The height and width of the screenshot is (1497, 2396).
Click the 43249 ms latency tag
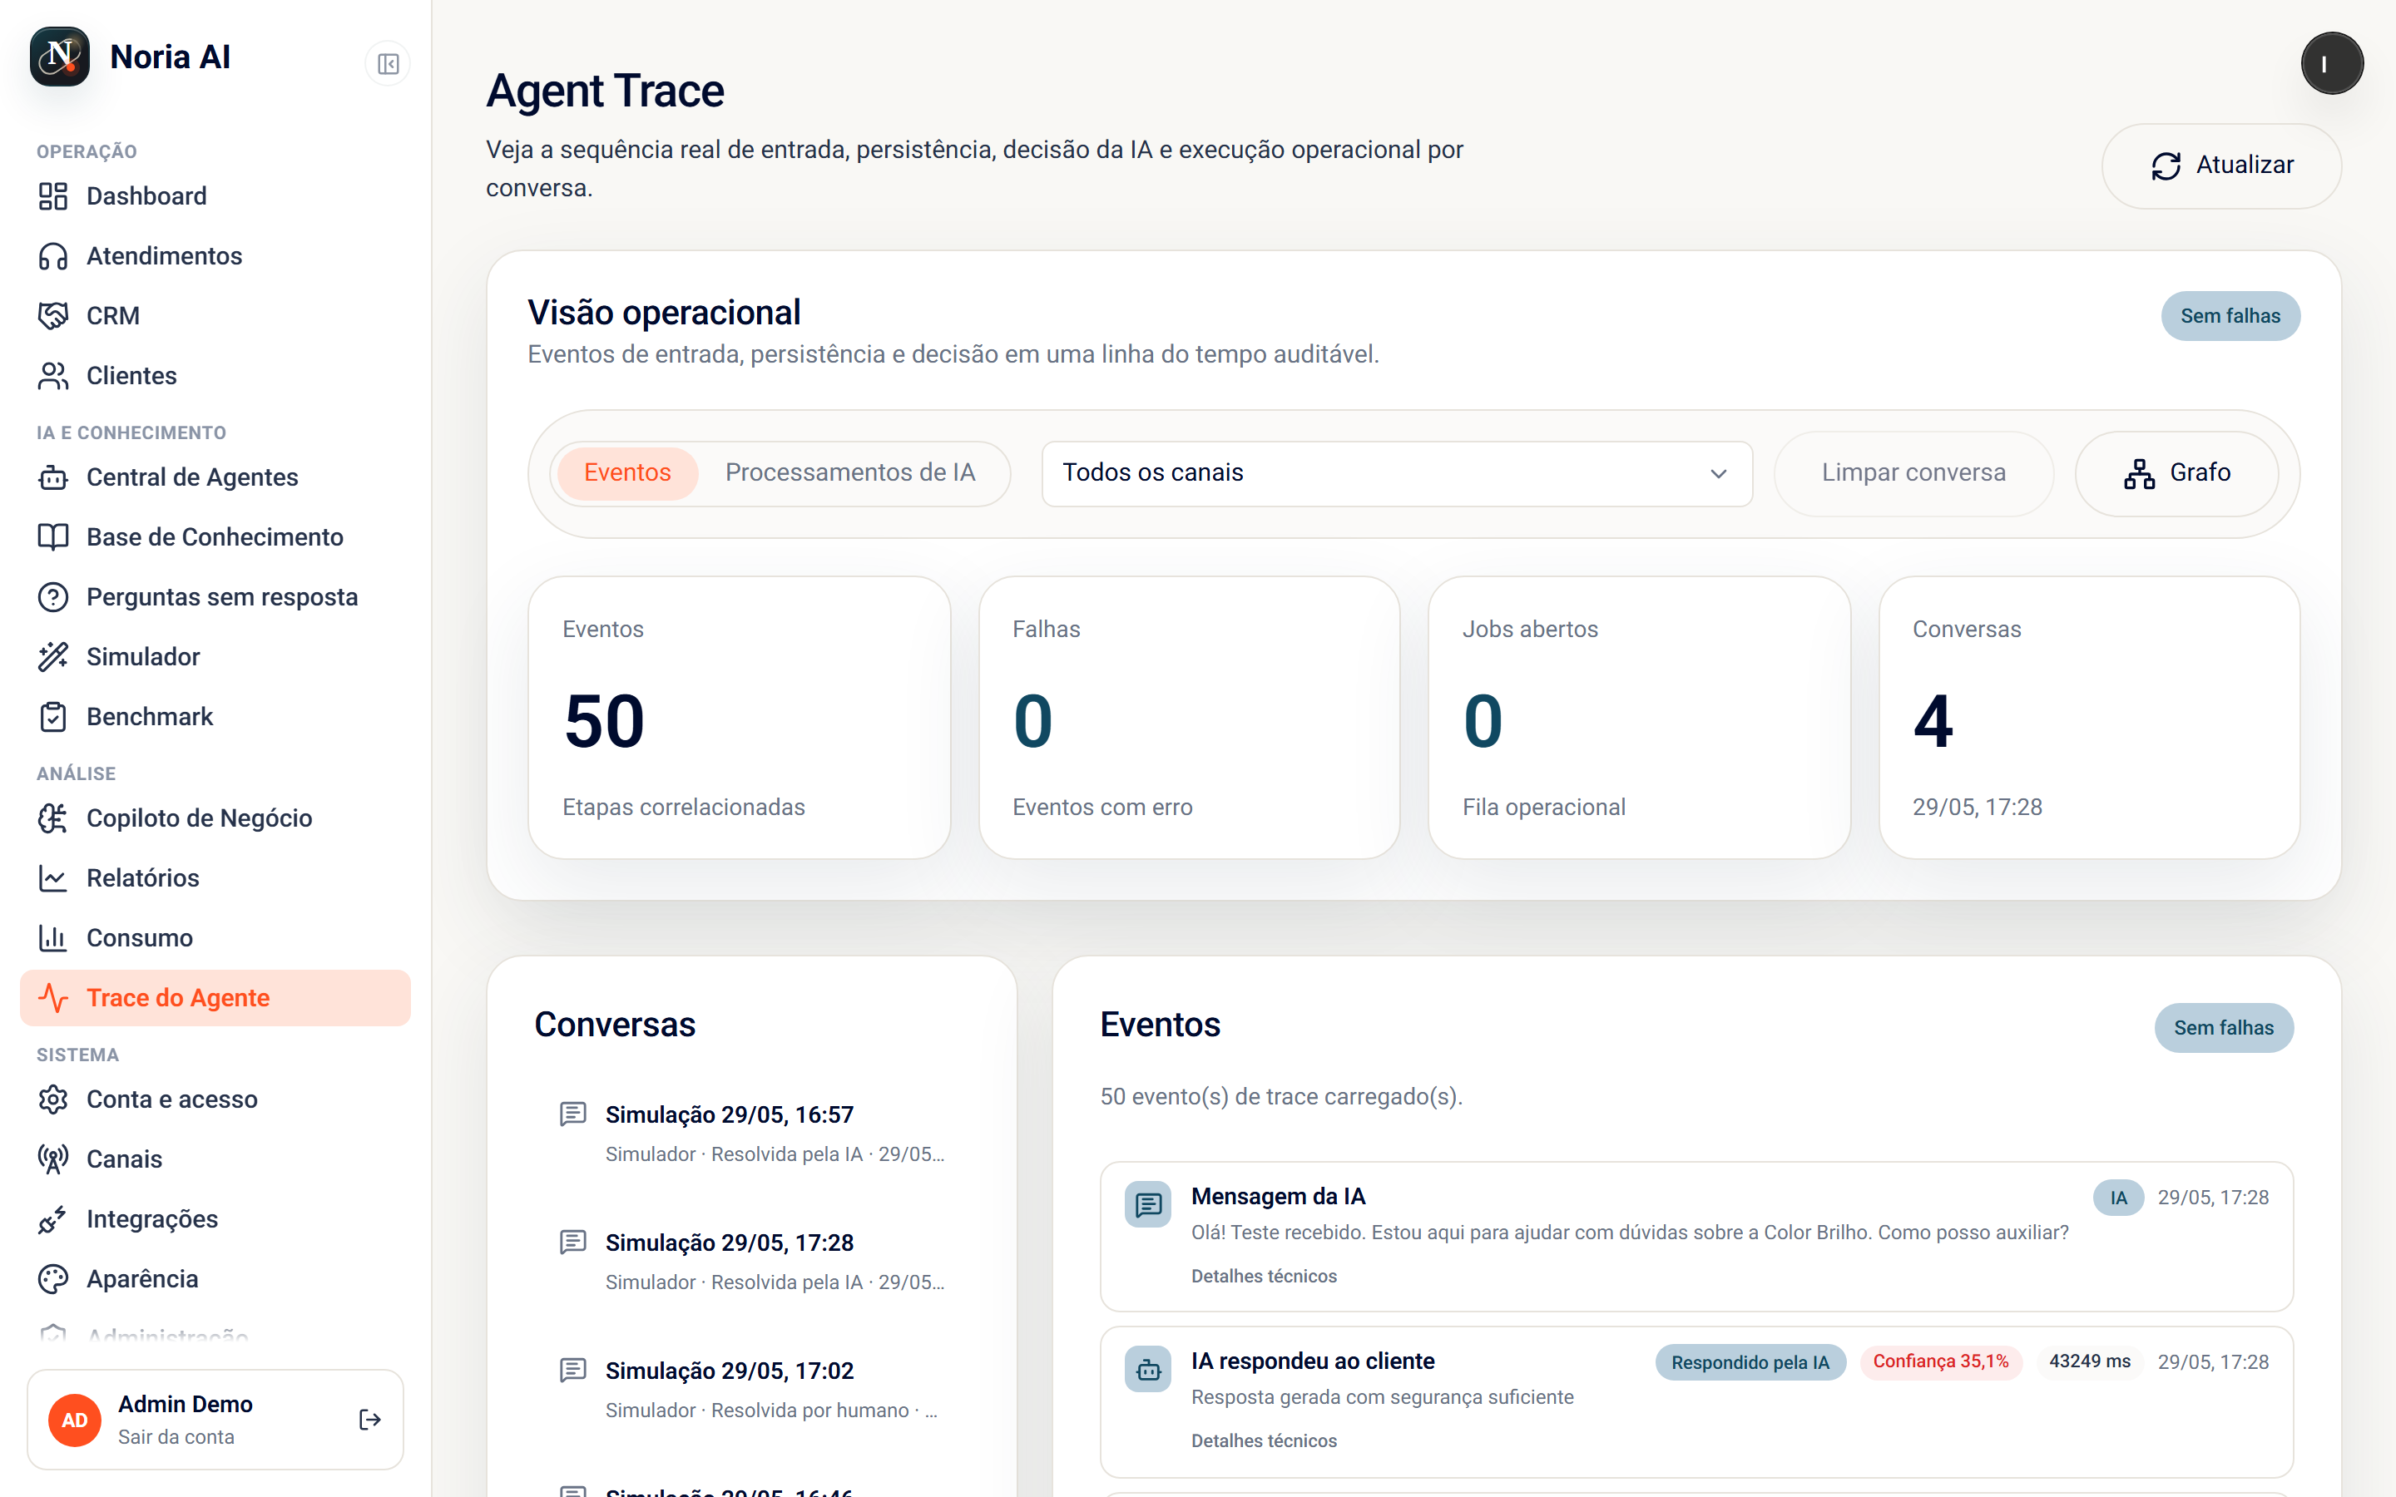tap(2089, 1361)
